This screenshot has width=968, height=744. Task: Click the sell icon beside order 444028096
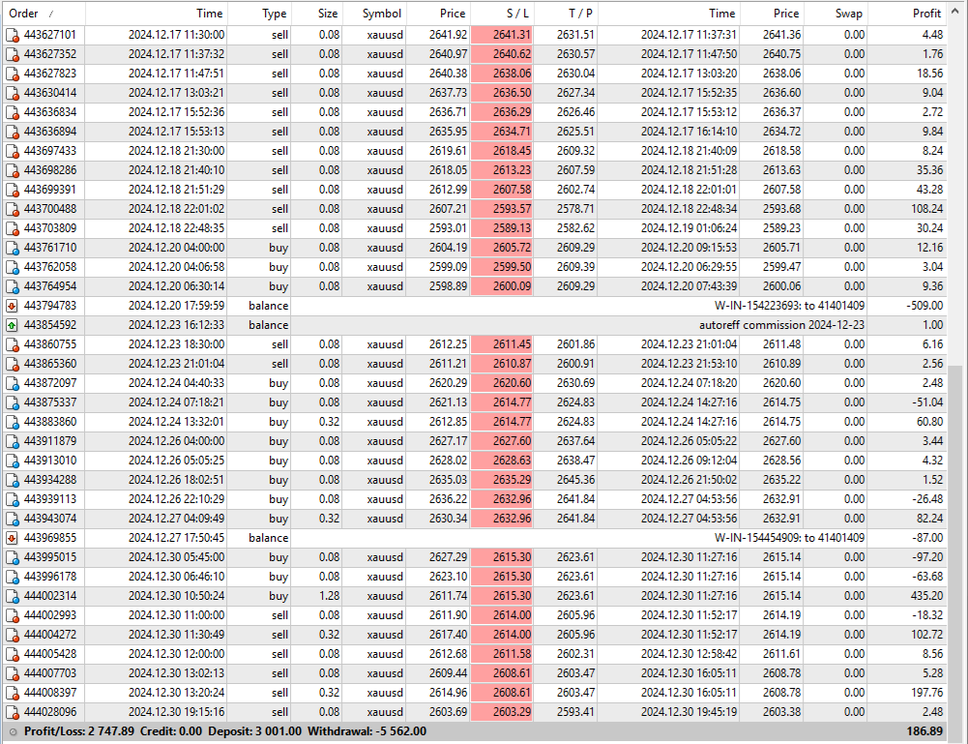tap(12, 712)
